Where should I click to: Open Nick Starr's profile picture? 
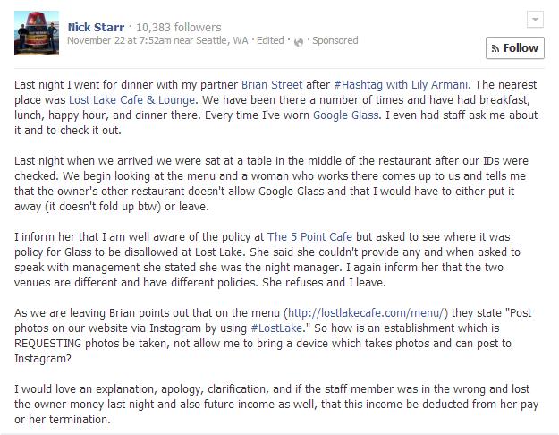click(x=37, y=33)
